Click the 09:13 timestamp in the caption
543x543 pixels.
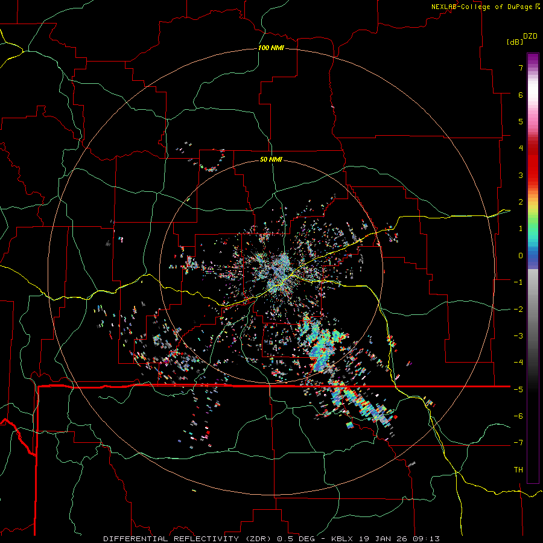pyautogui.click(x=426, y=539)
